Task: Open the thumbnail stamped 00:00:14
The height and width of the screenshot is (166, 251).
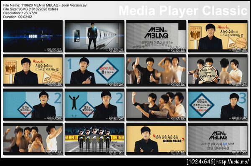Action: click(95, 36)
